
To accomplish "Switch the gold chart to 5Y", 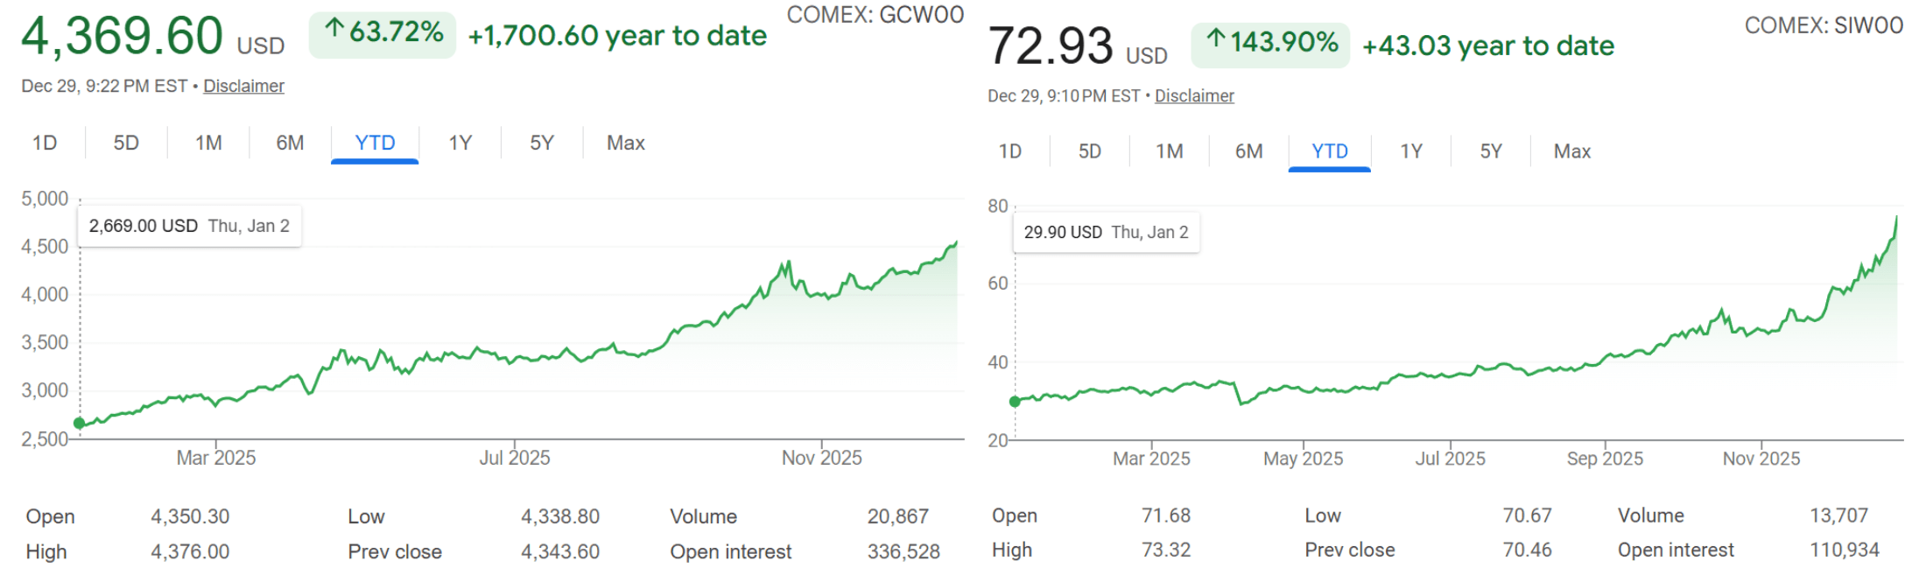I will (542, 143).
